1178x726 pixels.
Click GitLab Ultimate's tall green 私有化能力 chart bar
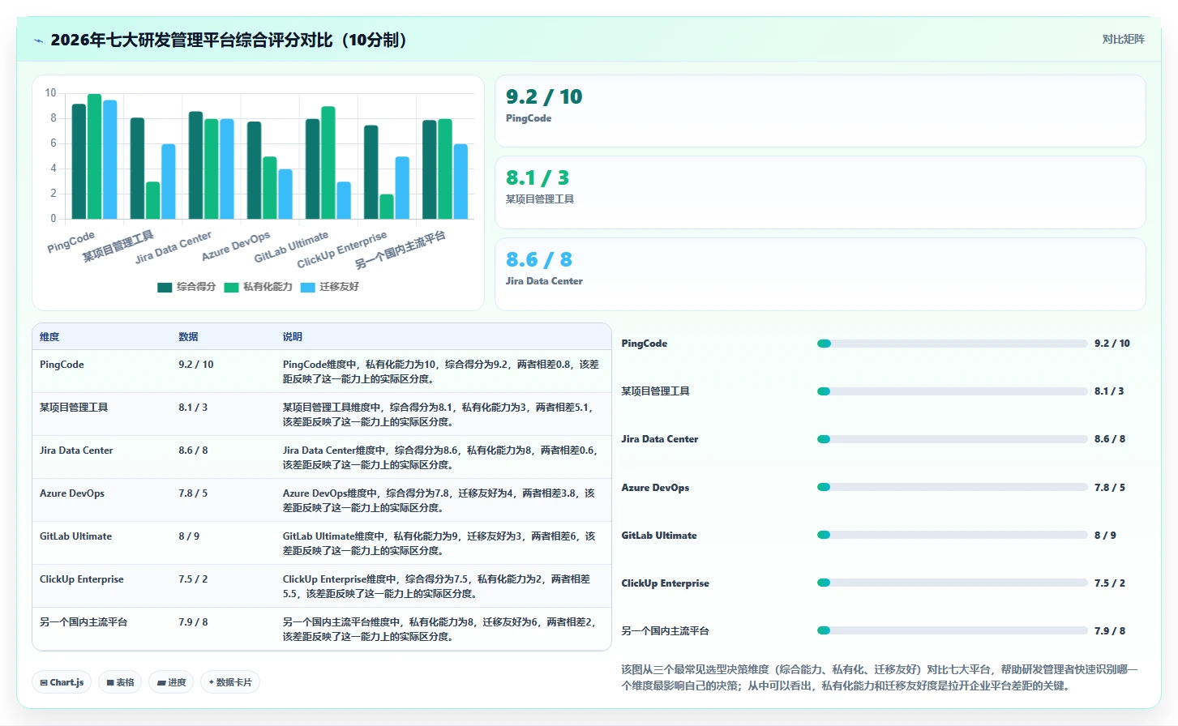coord(328,163)
